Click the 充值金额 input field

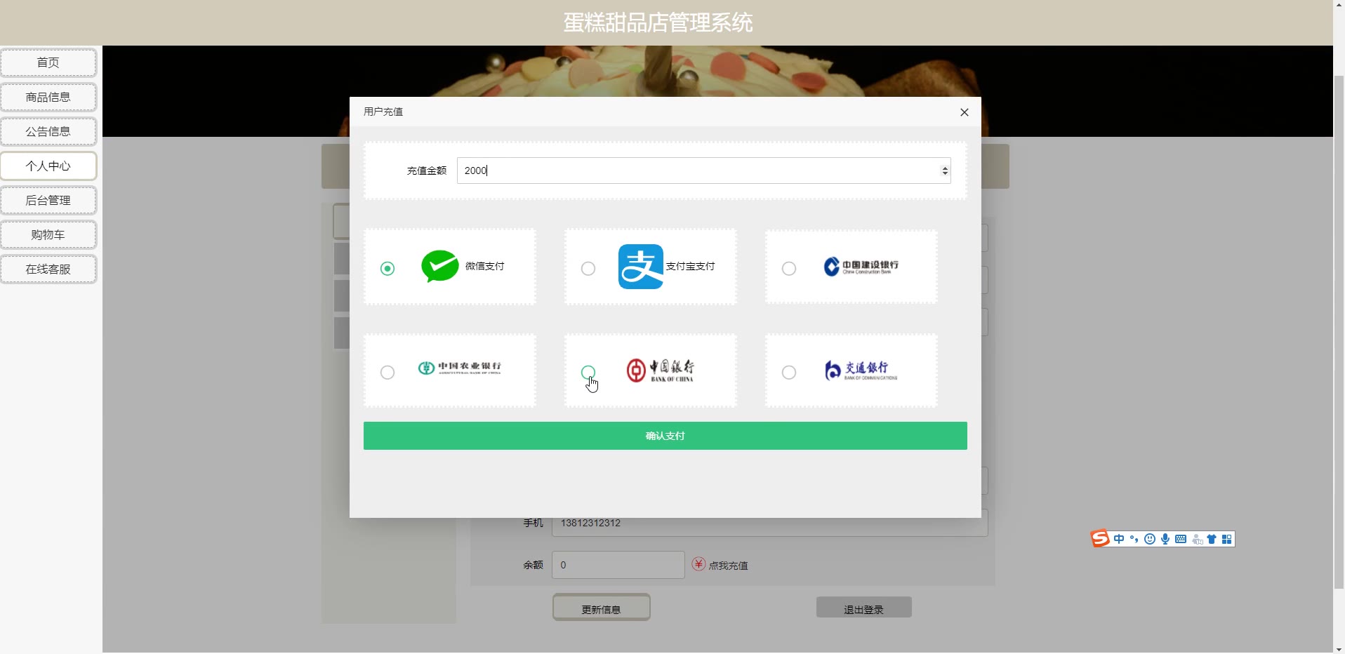click(704, 171)
